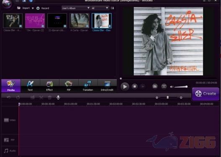Viewport: 221px width, 157px height.
Task: Switch to the Intro/Credit tab
Action: pyautogui.click(x=107, y=86)
